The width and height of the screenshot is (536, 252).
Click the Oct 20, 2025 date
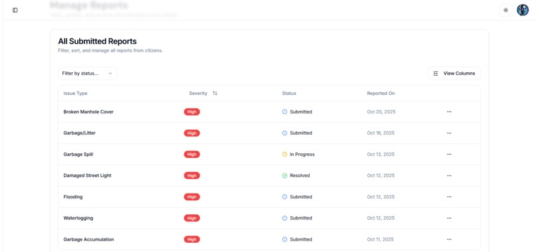point(381,112)
